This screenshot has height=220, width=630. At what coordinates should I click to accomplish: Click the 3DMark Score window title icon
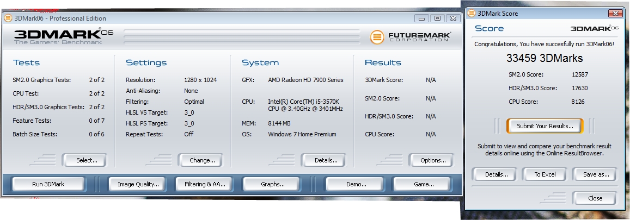point(472,13)
